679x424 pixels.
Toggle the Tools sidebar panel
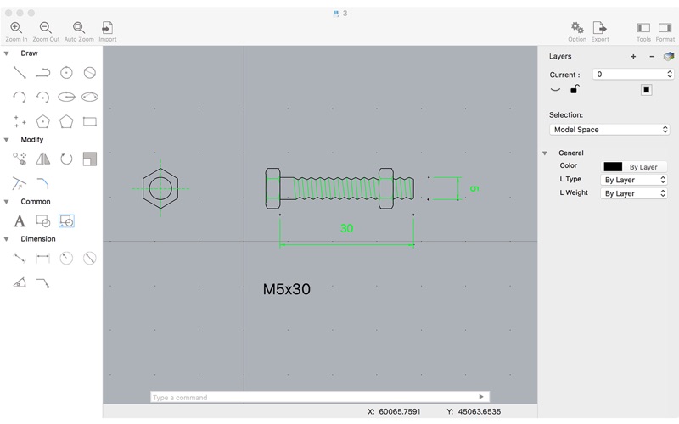643,31
